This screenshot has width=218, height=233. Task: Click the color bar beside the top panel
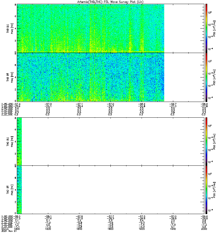click(x=206, y=28)
